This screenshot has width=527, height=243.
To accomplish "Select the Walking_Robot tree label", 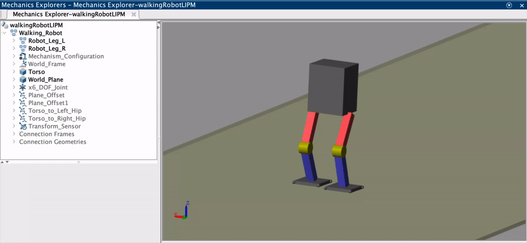I will pos(41,33).
